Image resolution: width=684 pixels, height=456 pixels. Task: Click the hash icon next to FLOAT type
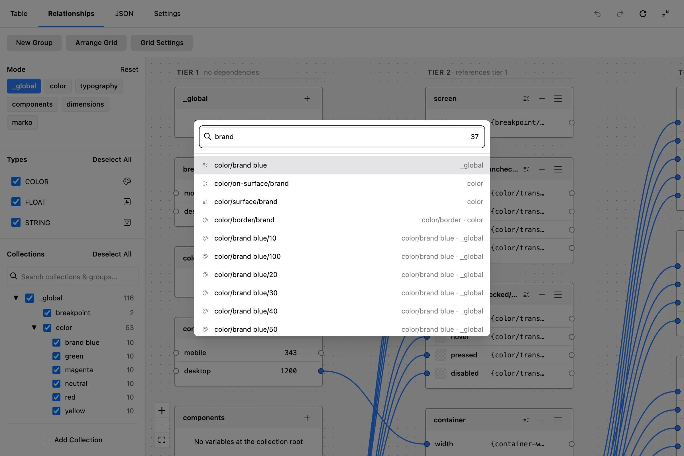[127, 202]
